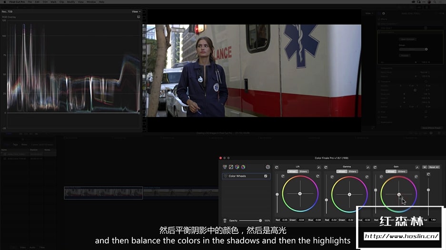Screen dimensions: 446x250
Task: Adjust the Opacity slider handle
Action: tap(260, 221)
